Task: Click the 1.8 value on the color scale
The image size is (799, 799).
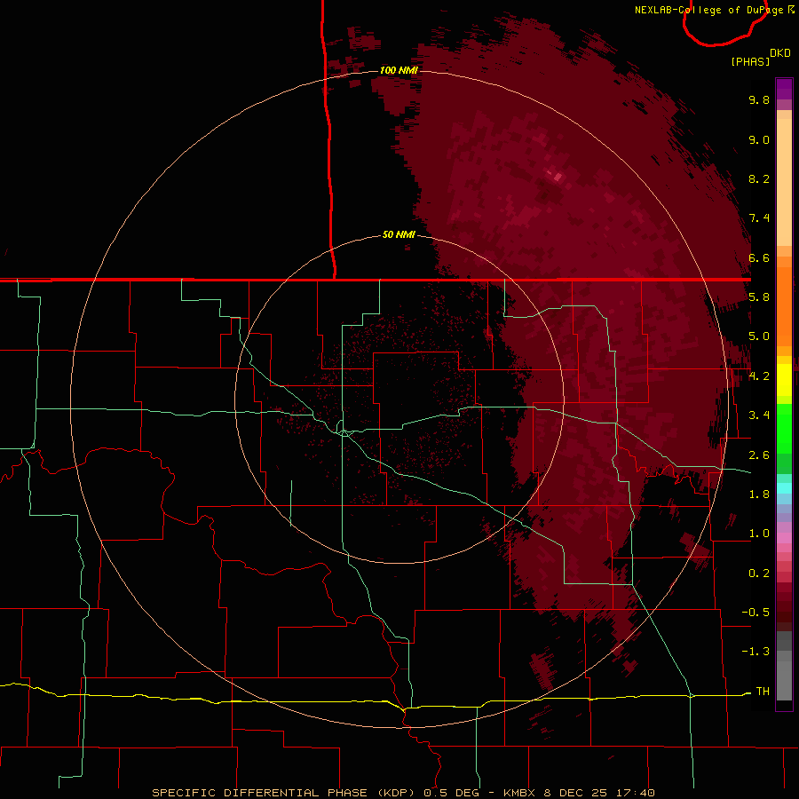Action: pyautogui.click(x=759, y=494)
